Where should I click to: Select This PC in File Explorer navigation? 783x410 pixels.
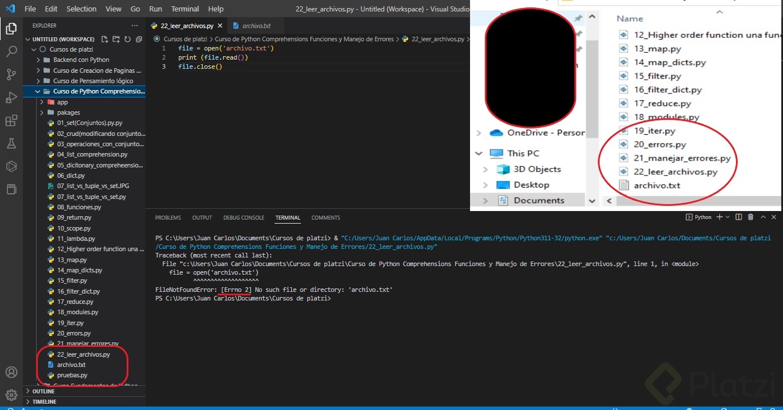pyautogui.click(x=523, y=153)
